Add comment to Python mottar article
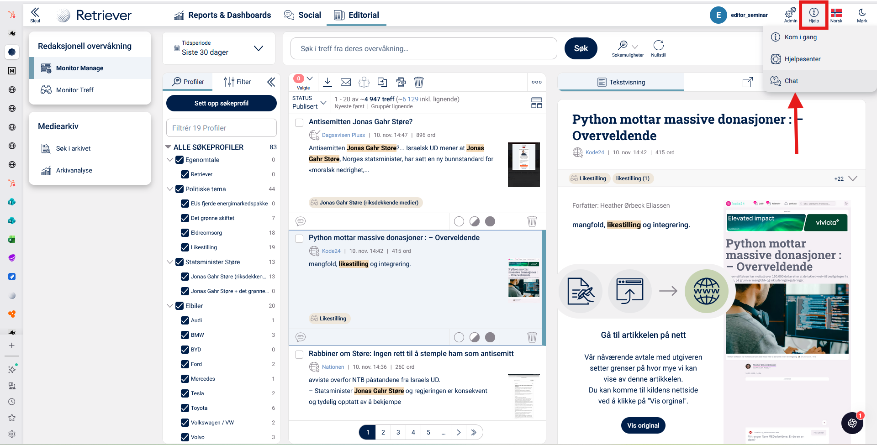This screenshot has width=877, height=445. pos(301,337)
